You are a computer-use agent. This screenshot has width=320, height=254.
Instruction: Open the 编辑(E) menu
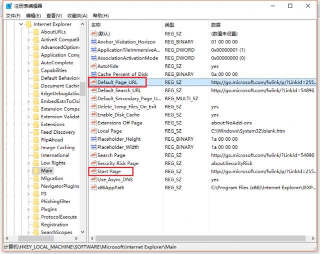click(x=33, y=15)
